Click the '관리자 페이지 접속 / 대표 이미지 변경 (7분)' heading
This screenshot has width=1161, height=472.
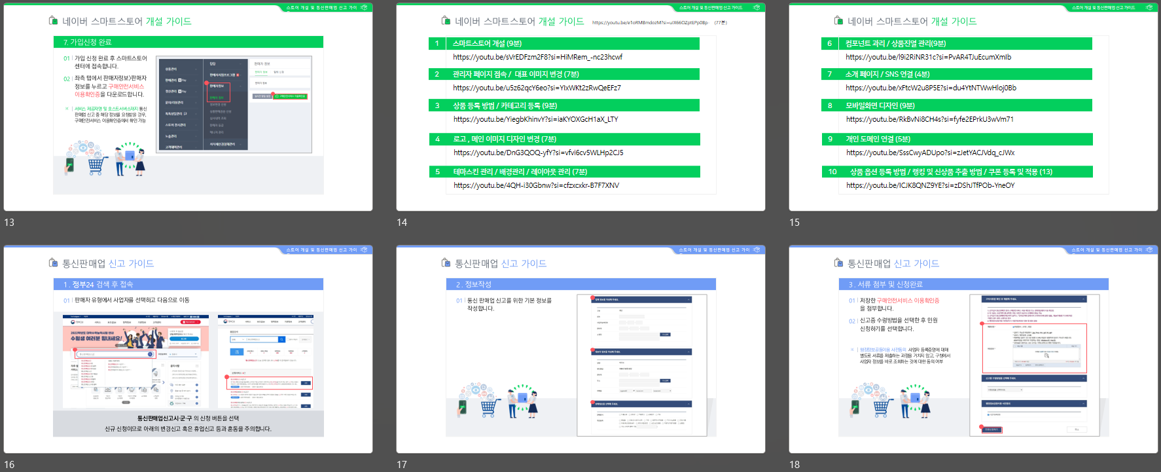pos(516,74)
